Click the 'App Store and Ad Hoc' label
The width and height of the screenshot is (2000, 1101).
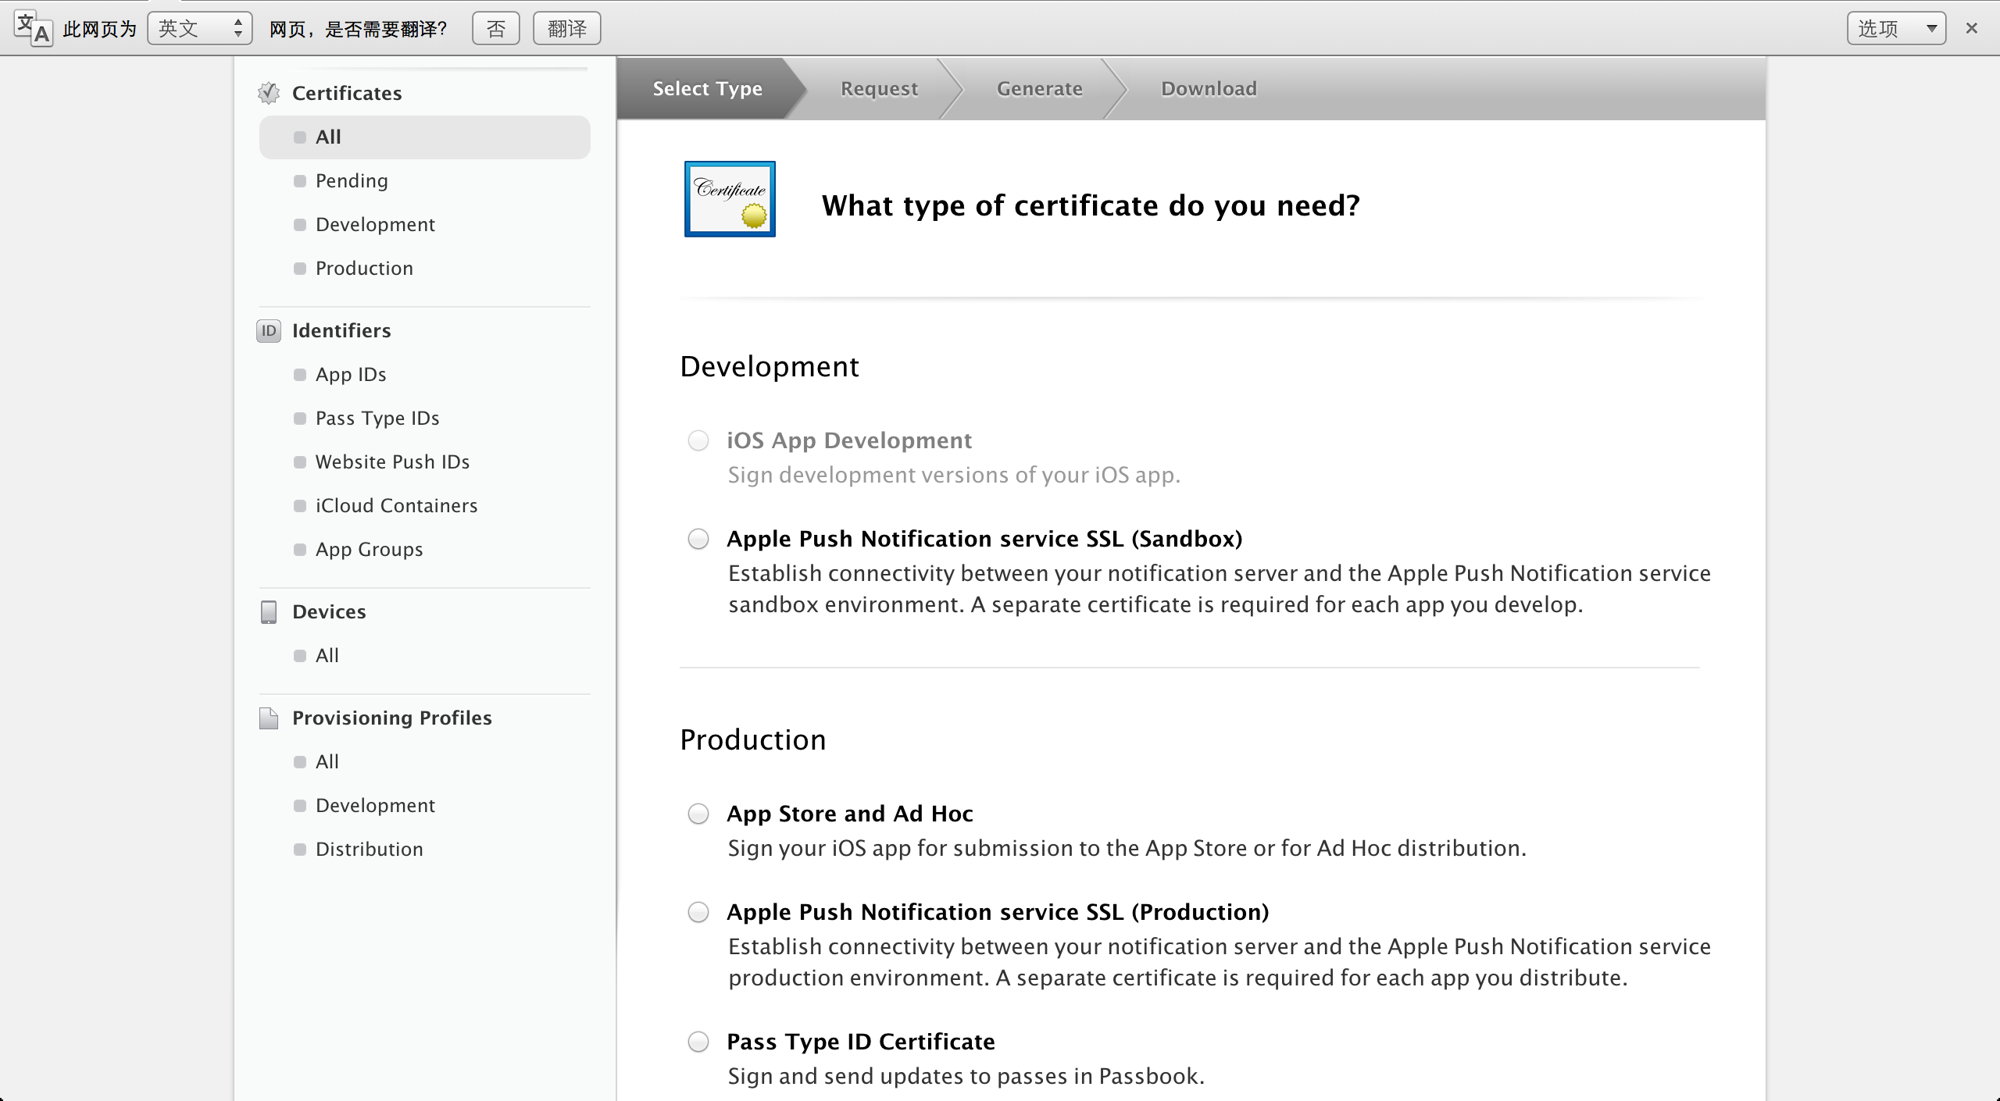click(x=850, y=814)
